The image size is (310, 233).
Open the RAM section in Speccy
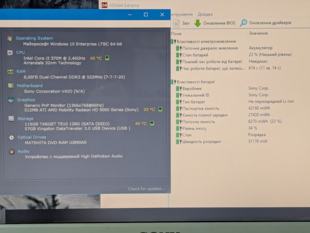click(21, 71)
